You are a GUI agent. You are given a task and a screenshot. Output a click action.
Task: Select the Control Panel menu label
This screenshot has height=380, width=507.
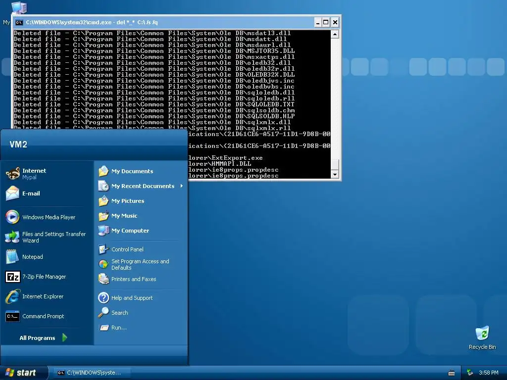pyautogui.click(x=127, y=249)
